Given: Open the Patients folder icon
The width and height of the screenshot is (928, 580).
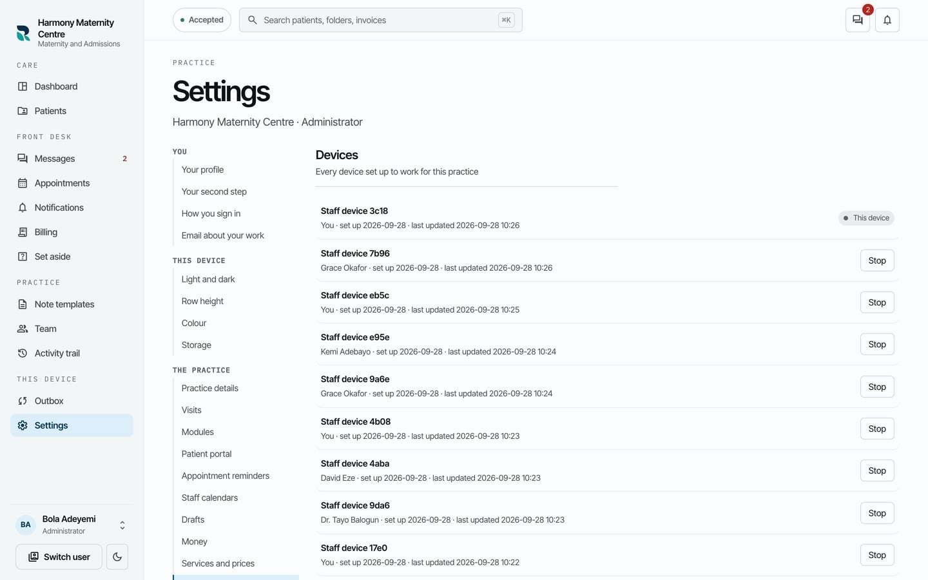Looking at the screenshot, I should (23, 111).
